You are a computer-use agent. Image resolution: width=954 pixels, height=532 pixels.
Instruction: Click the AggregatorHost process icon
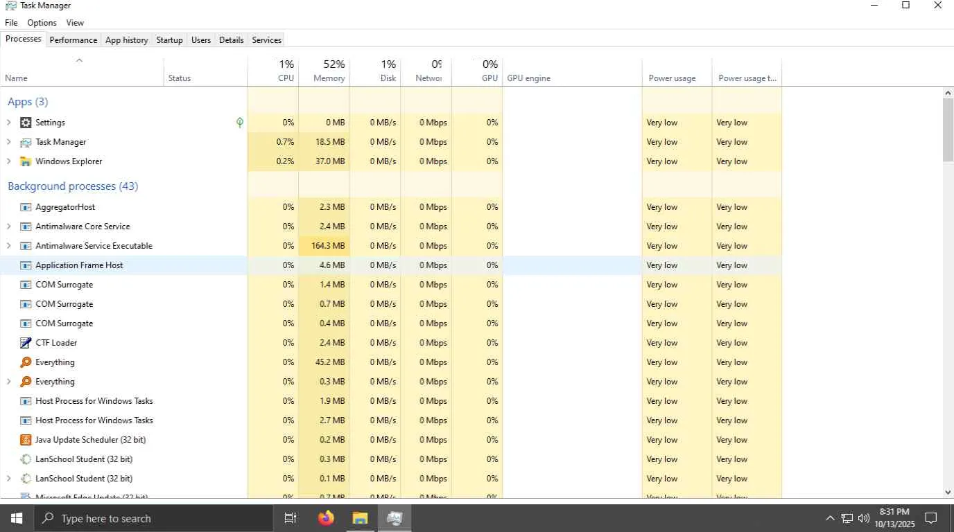click(x=26, y=207)
